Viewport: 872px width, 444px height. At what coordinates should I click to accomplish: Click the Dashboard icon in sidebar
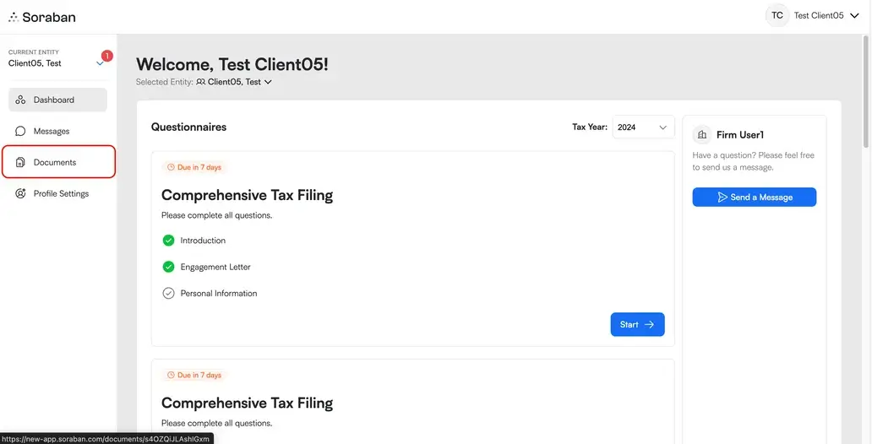coord(20,100)
